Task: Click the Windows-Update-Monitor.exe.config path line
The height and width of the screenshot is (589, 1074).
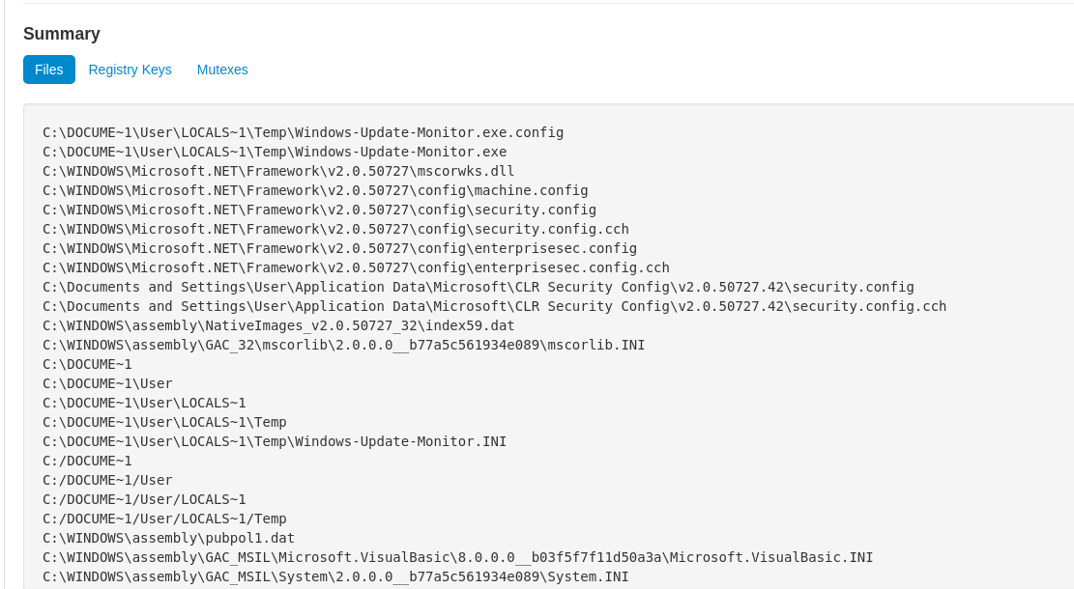Action: pos(303,132)
